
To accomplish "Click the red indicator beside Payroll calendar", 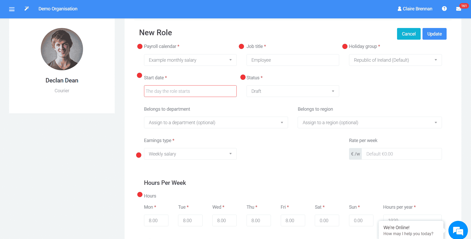I will pos(139,46).
